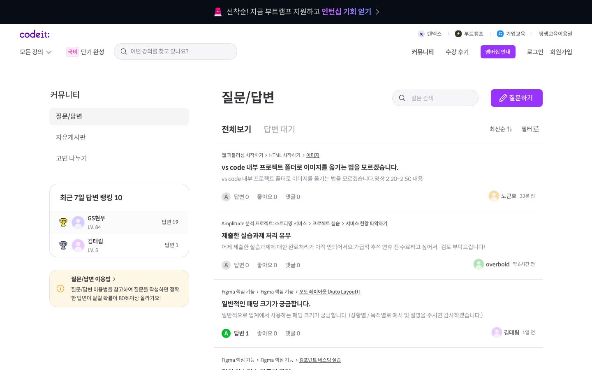Click 오토 레이아웃 (Auto Layout) I breadcrumb
The width and height of the screenshot is (592, 370).
(330, 291)
